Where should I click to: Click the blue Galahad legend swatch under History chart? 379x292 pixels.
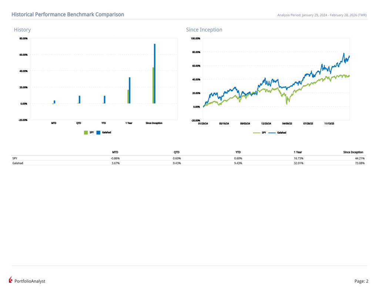(x=98, y=133)
